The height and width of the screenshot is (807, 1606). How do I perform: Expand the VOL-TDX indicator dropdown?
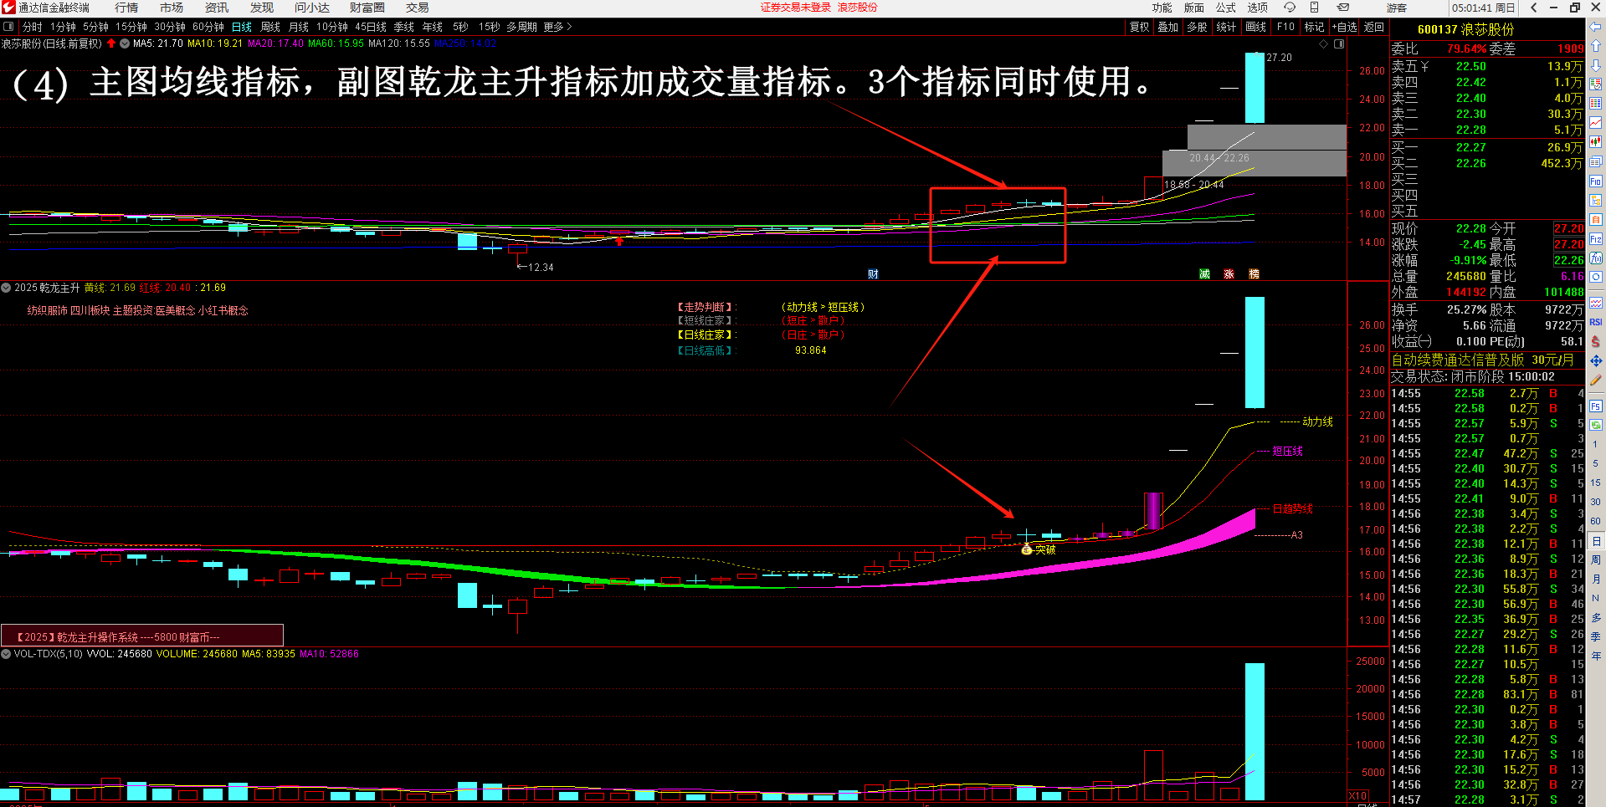[x=7, y=654]
